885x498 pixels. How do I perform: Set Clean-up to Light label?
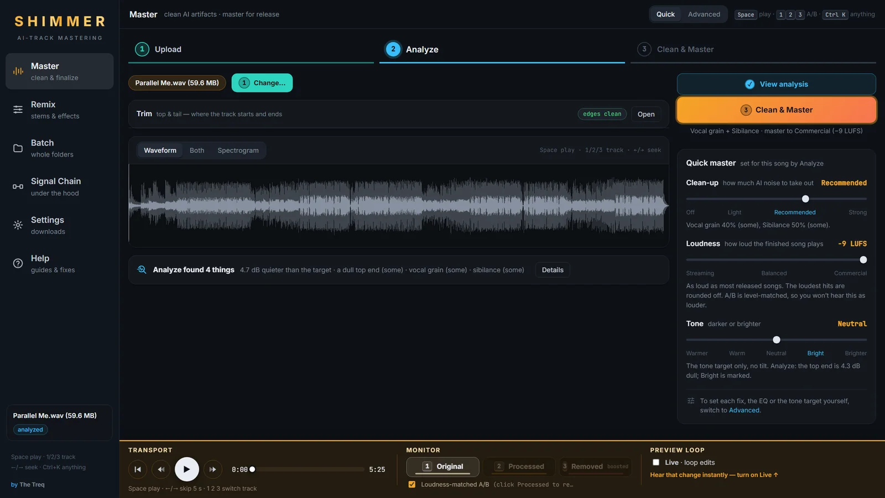point(735,212)
